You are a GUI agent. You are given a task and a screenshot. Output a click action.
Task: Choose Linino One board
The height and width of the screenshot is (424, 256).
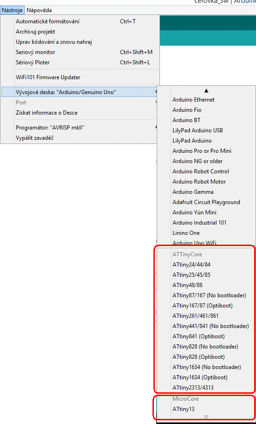click(x=206, y=233)
